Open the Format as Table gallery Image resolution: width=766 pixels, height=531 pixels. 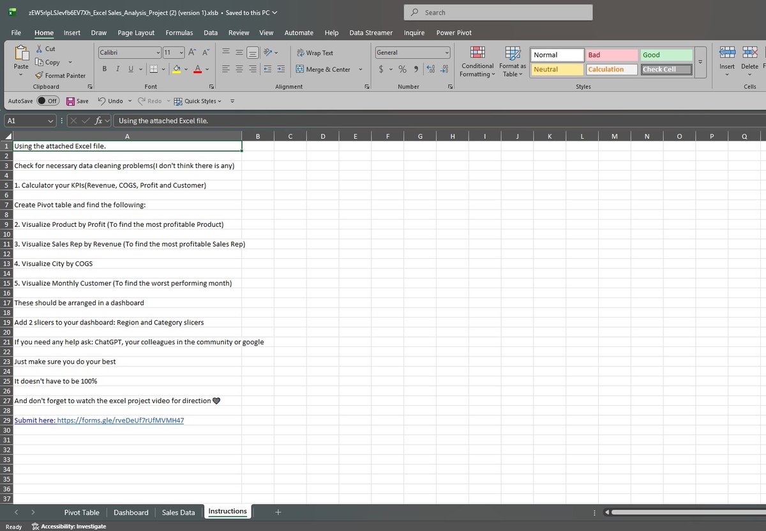[513, 61]
